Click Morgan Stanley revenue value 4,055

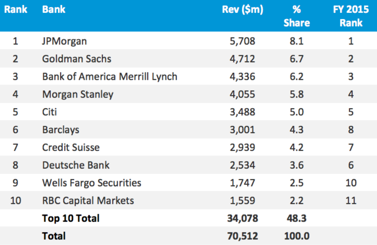[x=242, y=95]
